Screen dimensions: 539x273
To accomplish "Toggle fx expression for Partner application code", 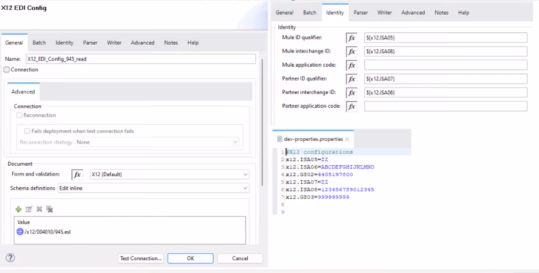I will click(352, 107).
